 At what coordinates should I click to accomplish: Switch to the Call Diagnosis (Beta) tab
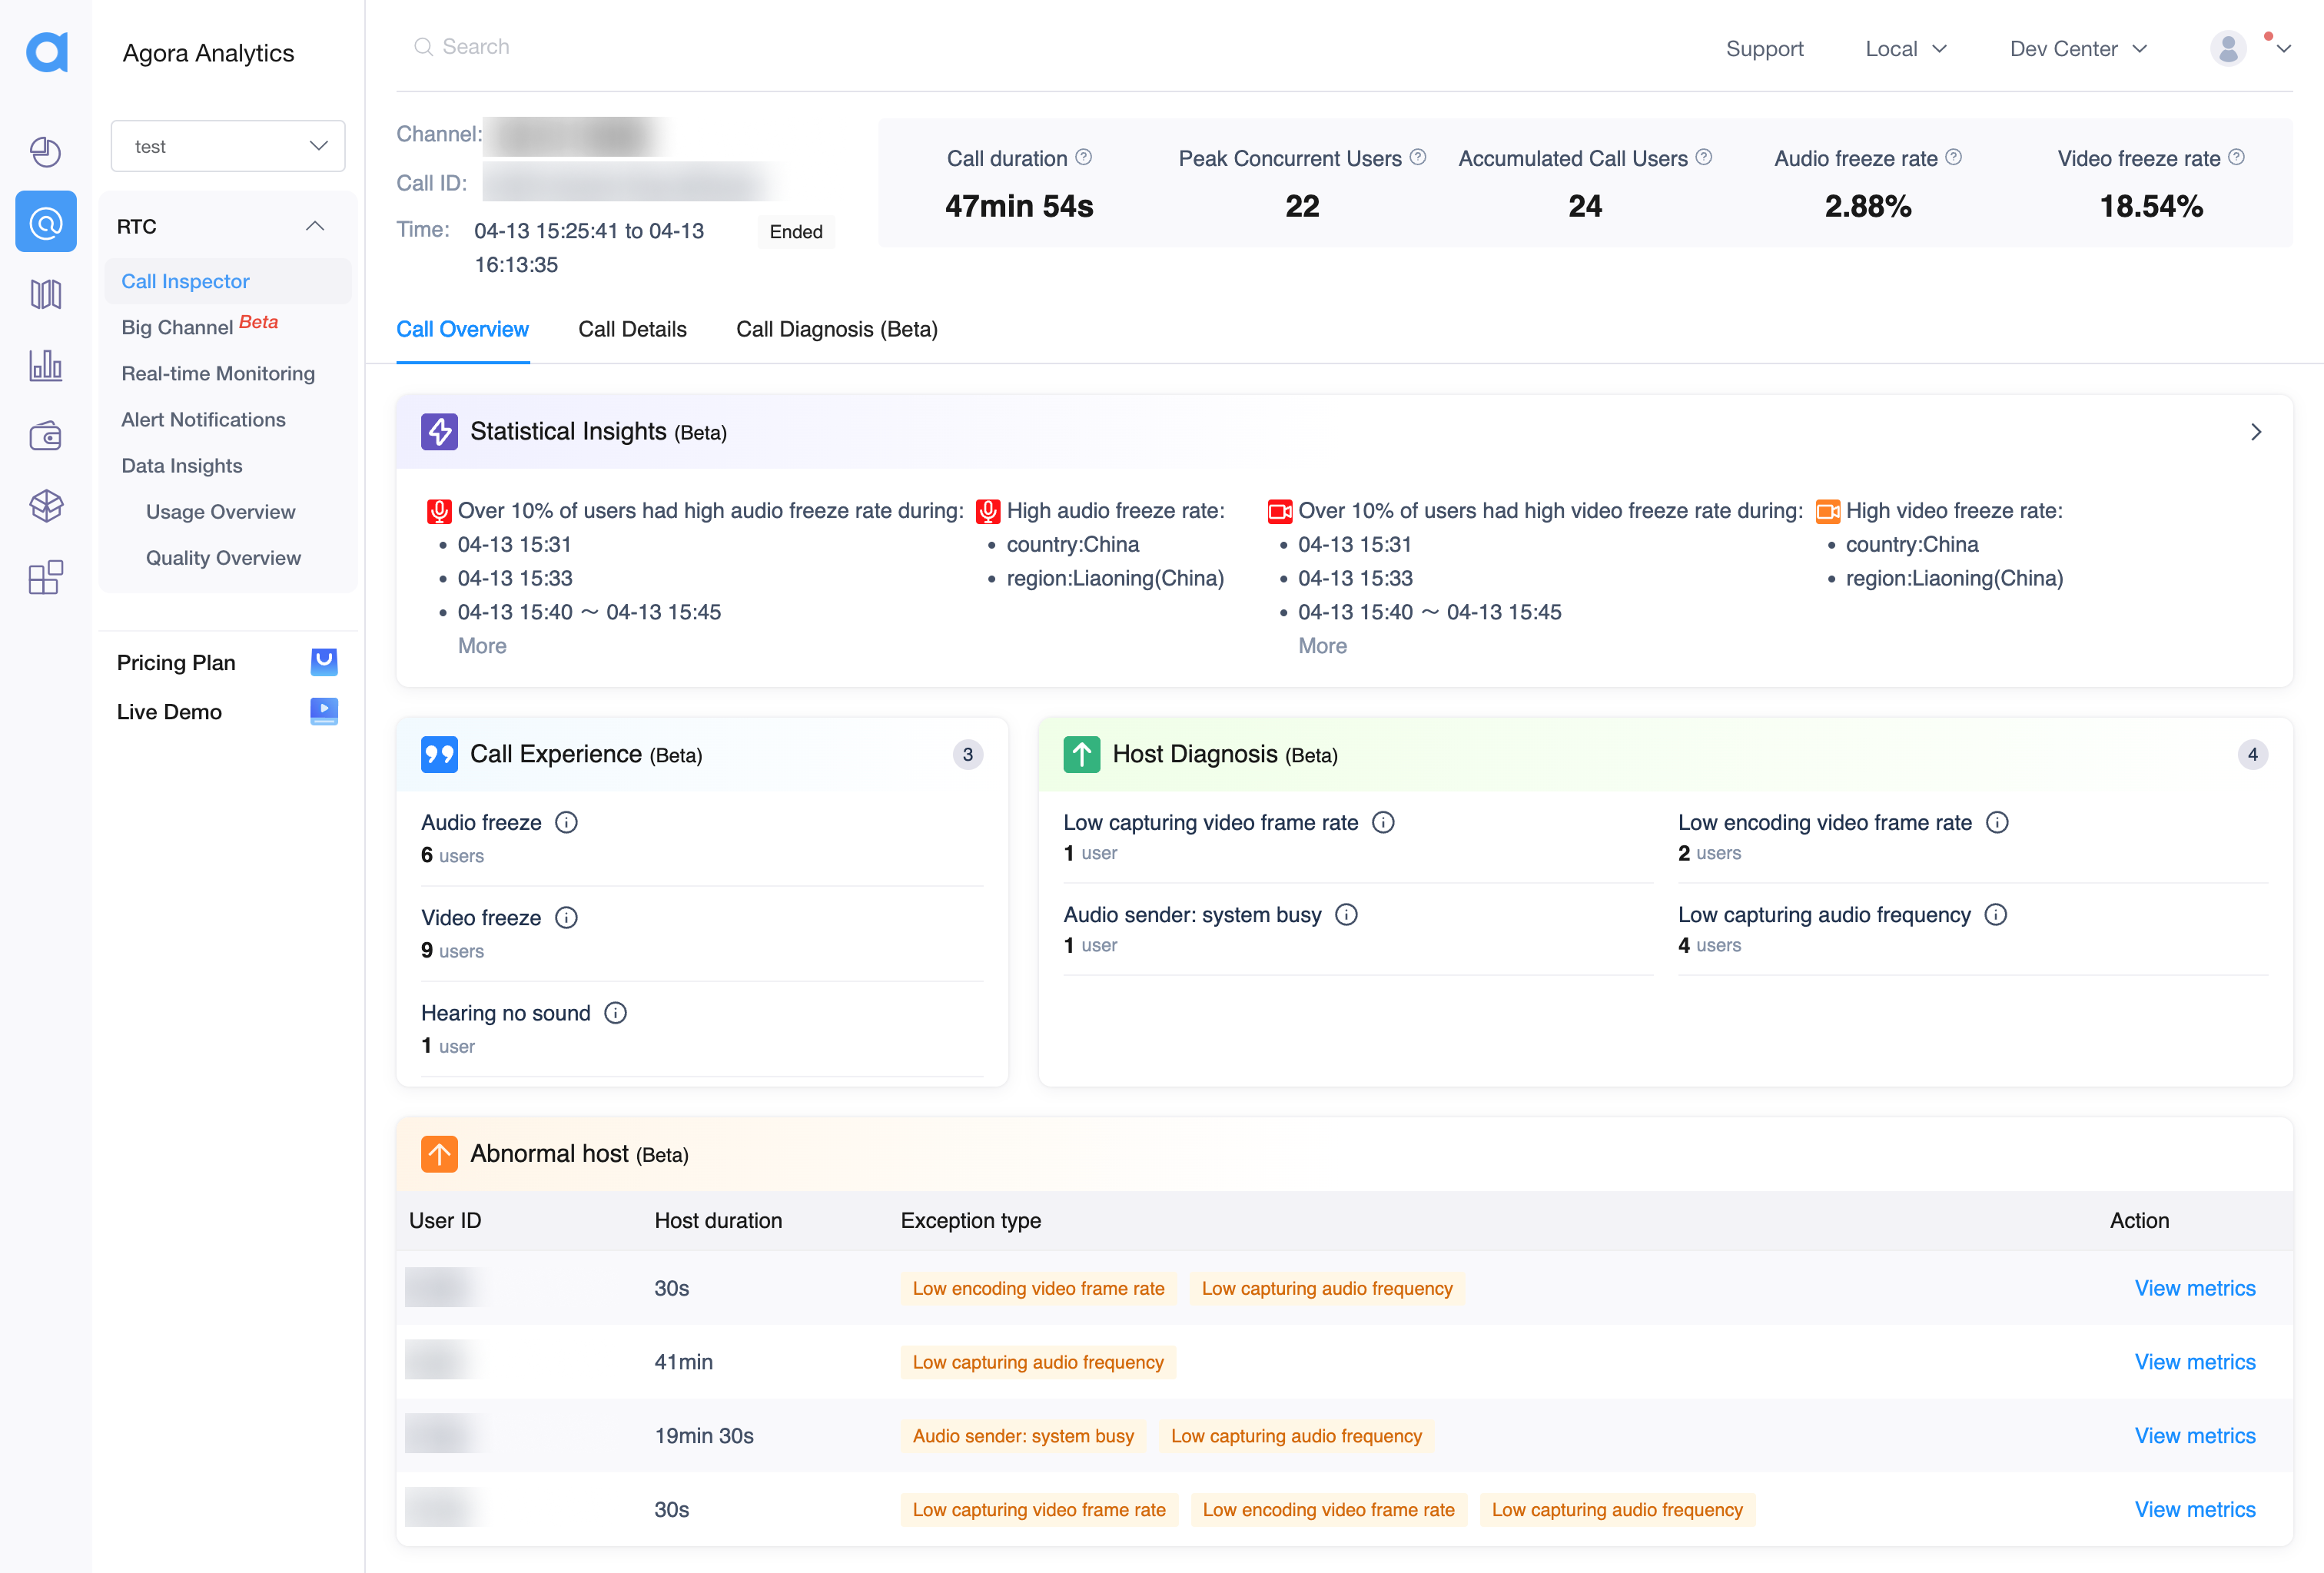pos(837,329)
